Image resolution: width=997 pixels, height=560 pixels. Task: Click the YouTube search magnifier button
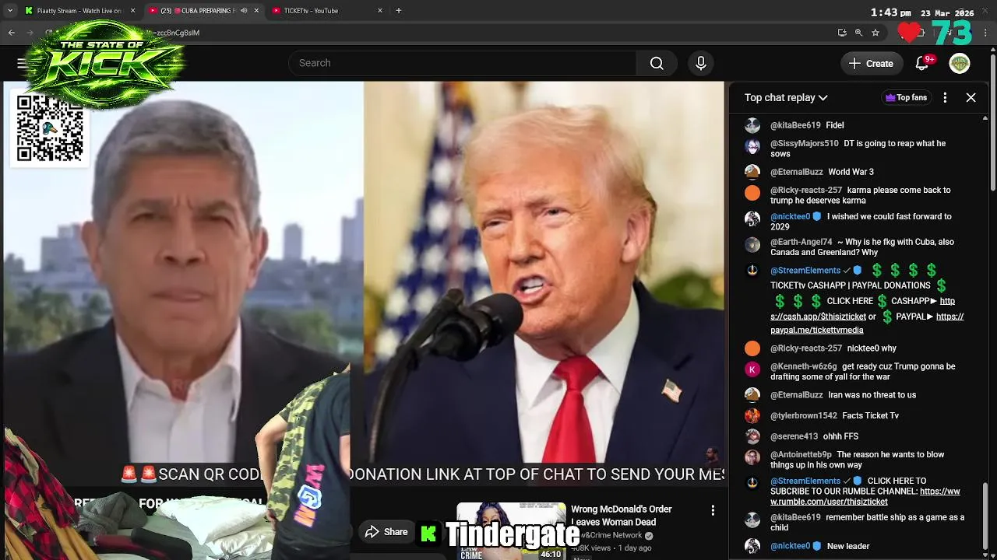(x=657, y=63)
